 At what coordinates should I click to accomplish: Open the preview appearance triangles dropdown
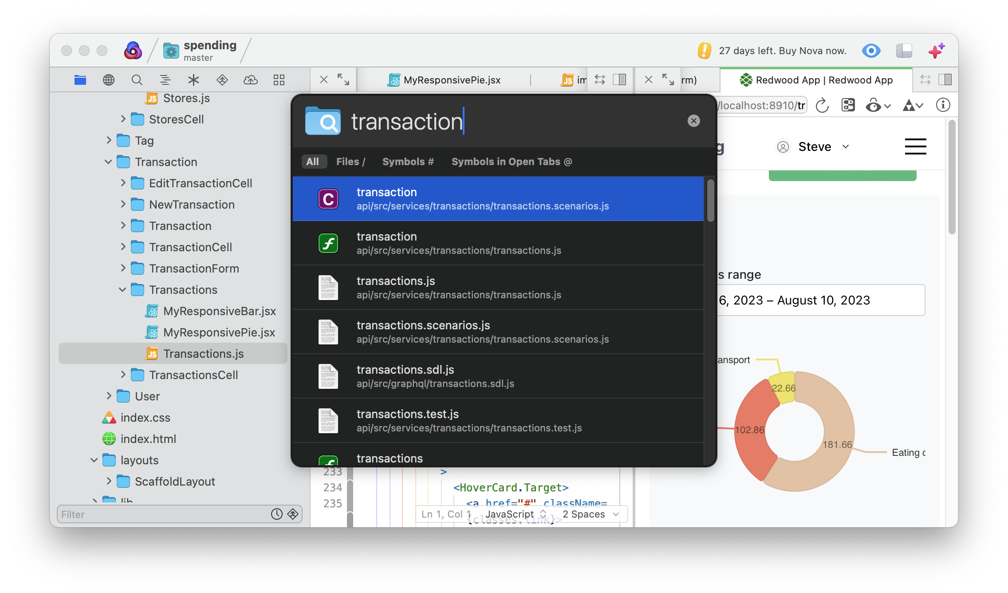tap(913, 106)
